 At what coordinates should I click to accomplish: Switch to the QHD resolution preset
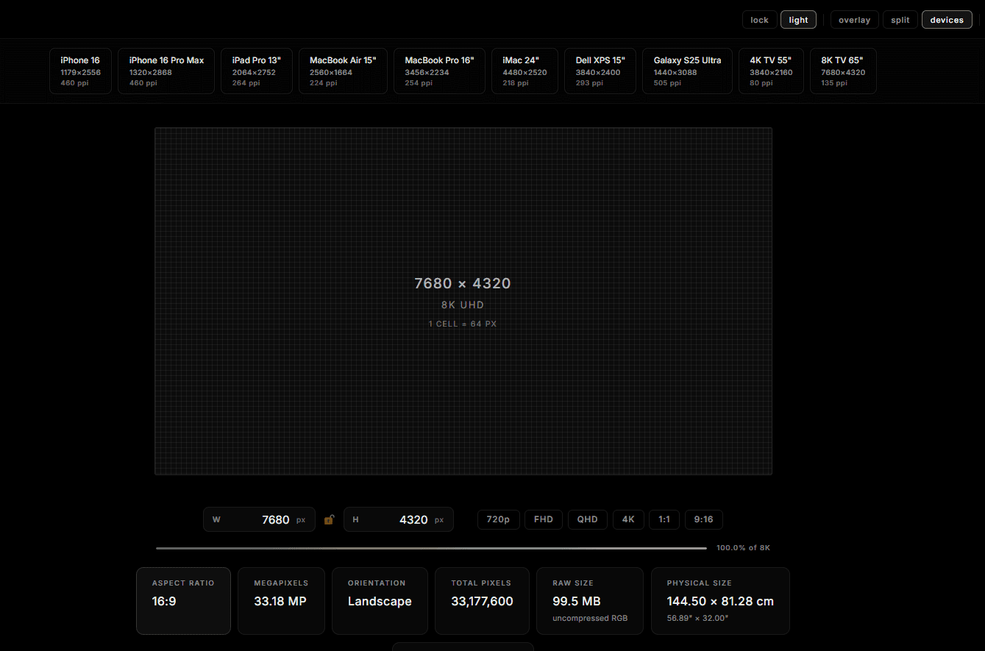[x=587, y=519]
